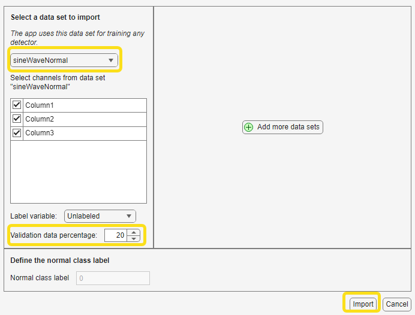Click the arrow on the sineWaveNormal combo box
This screenshot has height=315, width=415.
point(111,60)
